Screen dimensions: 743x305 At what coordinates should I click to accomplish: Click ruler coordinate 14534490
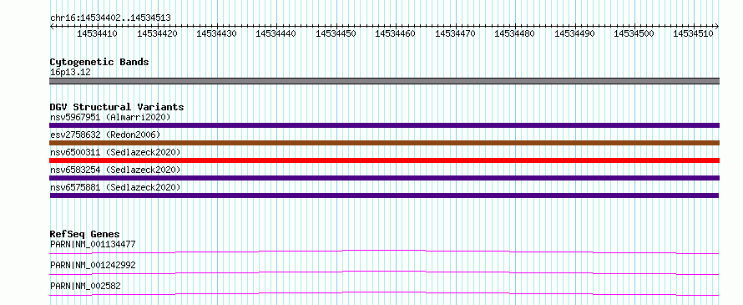pyautogui.click(x=574, y=33)
